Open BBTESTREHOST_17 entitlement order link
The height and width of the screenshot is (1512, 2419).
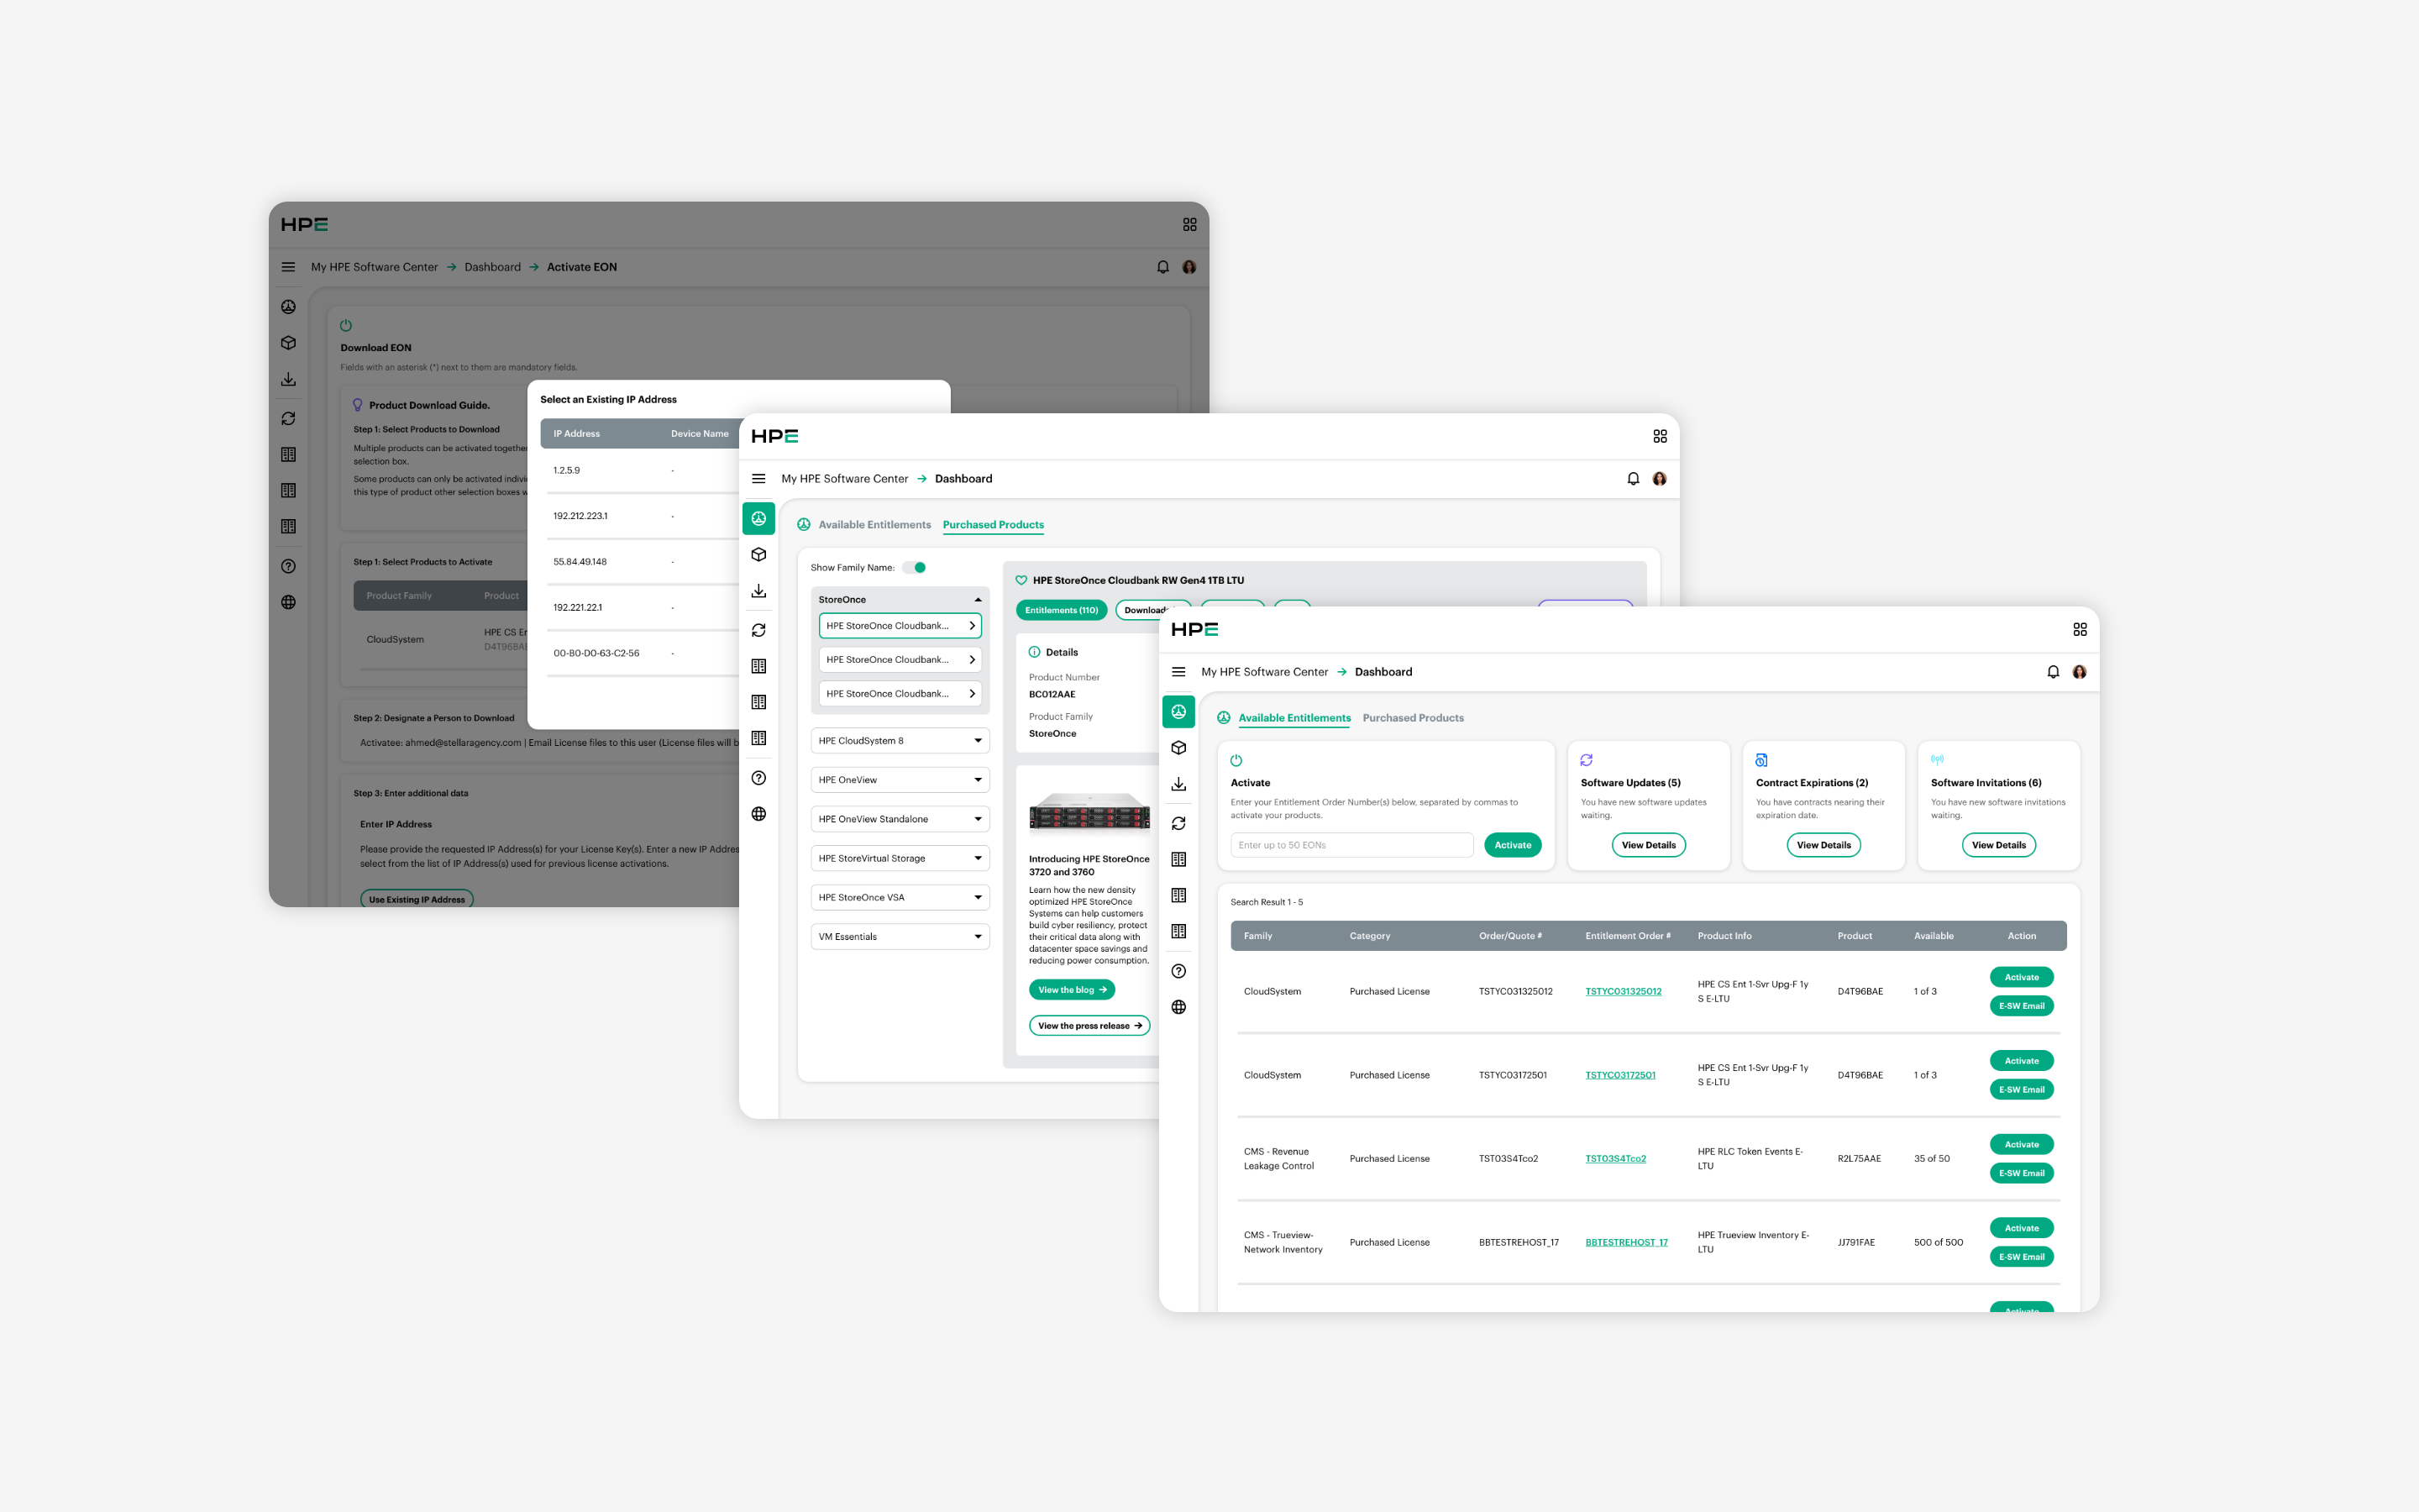point(1625,1243)
